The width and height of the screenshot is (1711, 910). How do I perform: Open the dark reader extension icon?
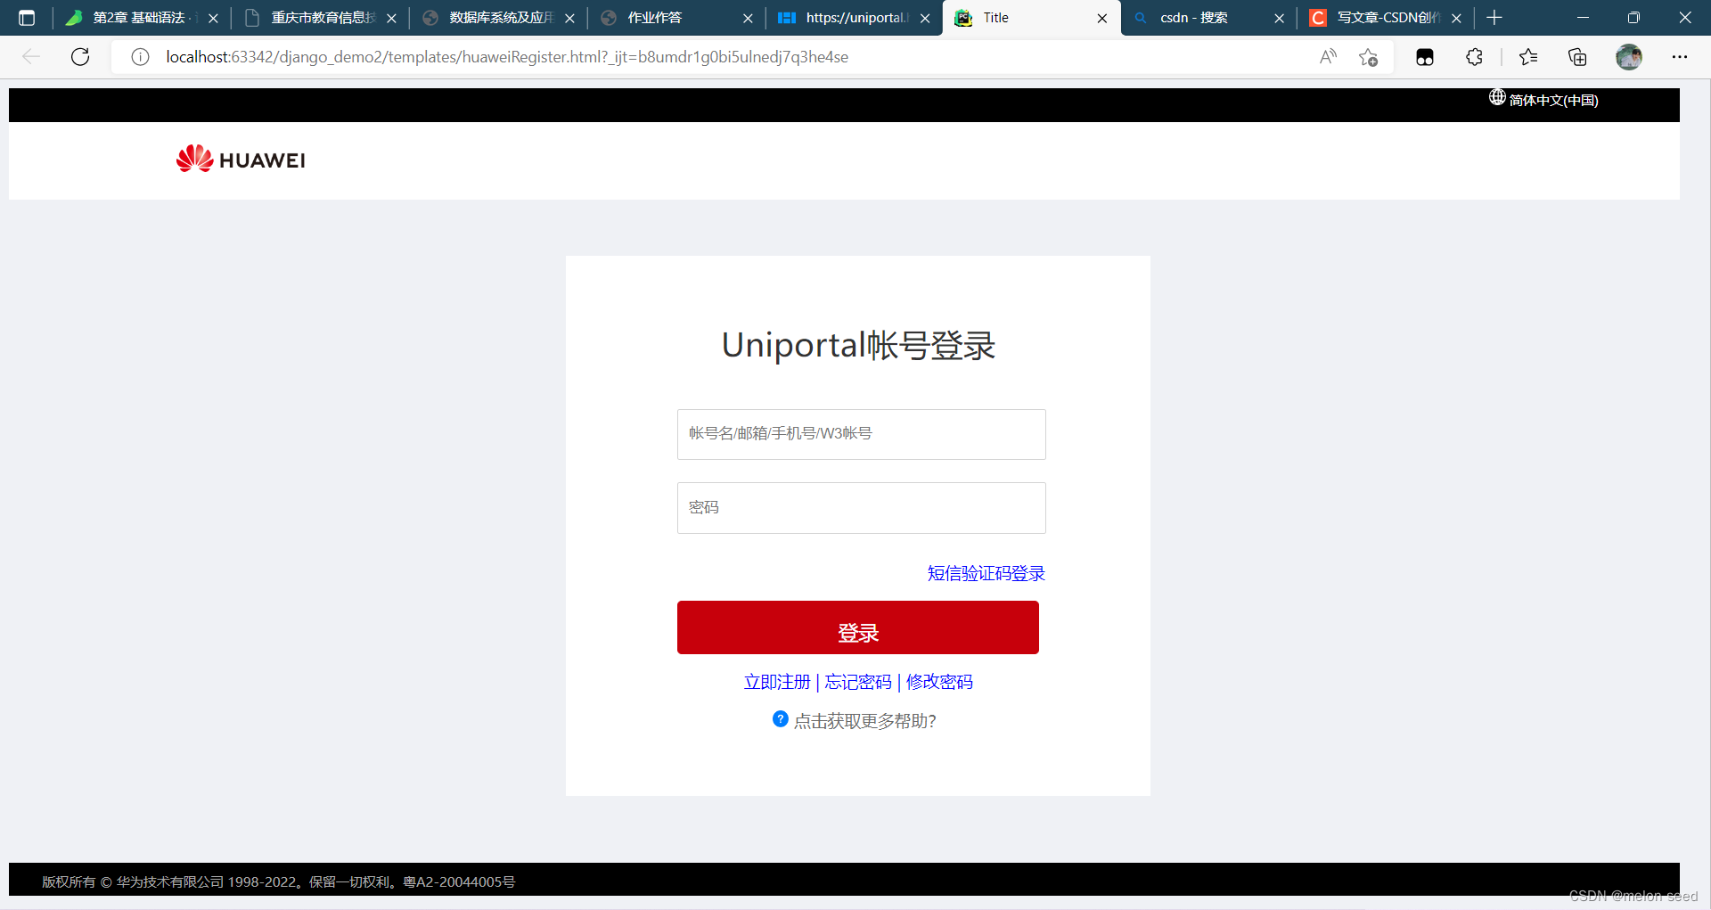coord(1425,57)
